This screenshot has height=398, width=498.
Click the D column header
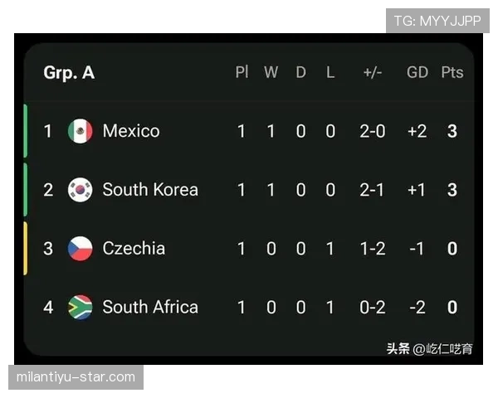(300, 72)
